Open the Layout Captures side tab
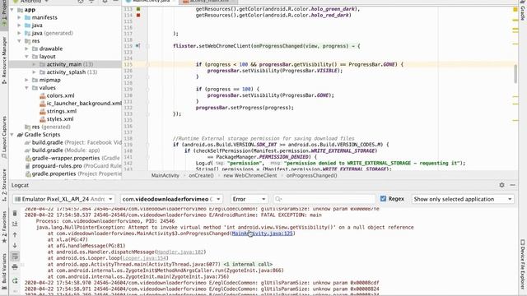This screenshot has width=527, height=296. pyautogui.click(x=4, y=138)
